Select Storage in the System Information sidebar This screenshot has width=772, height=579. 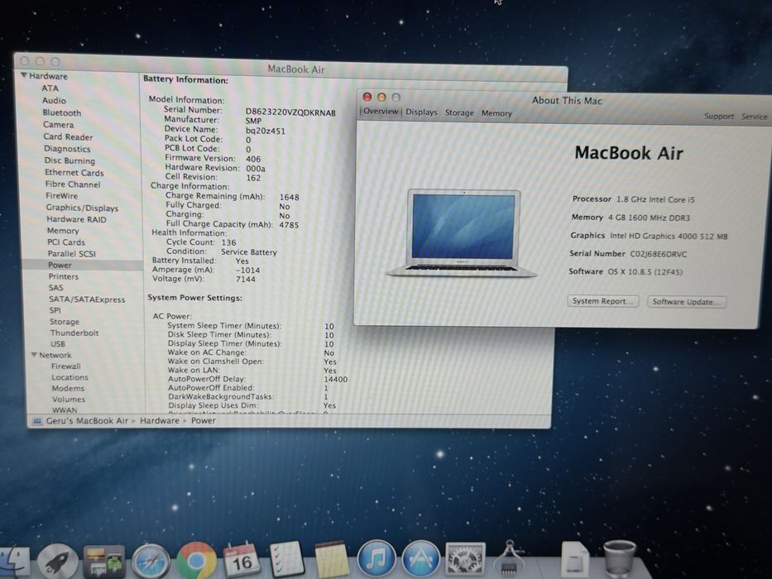(65, 322)
